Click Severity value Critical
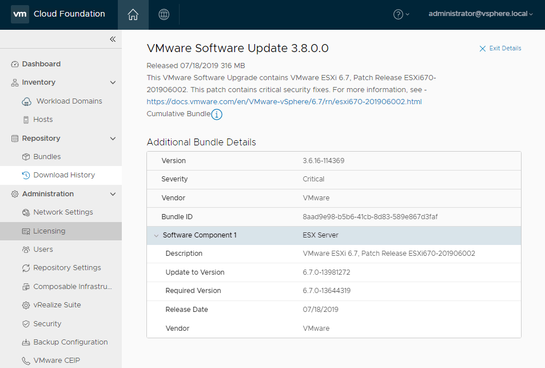The width and height of the screenshot is (545, 368). pyautogui.click(x=313, y=179)
